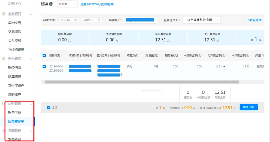Click the 实时 cell in the row
The width and height of the screenshot is (270, 142).
[x=130, y=66]
